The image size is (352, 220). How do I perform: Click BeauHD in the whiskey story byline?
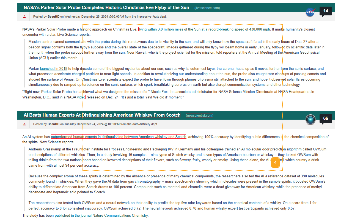click(x=54, y=124)
